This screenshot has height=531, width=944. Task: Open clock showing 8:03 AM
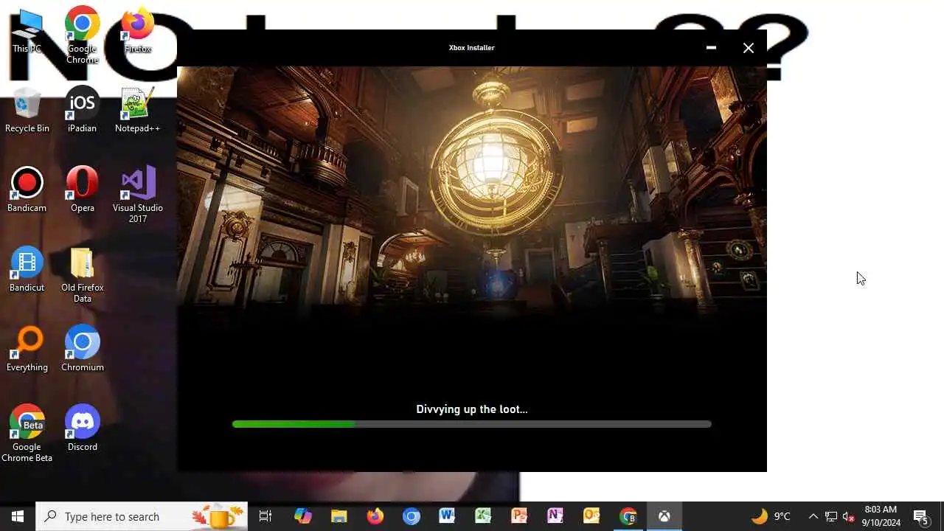coord(881,516)
